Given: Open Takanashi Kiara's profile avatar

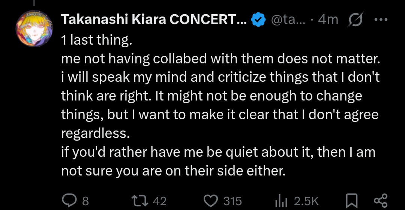Looking at the screenshot, I should tap(34, 28).
